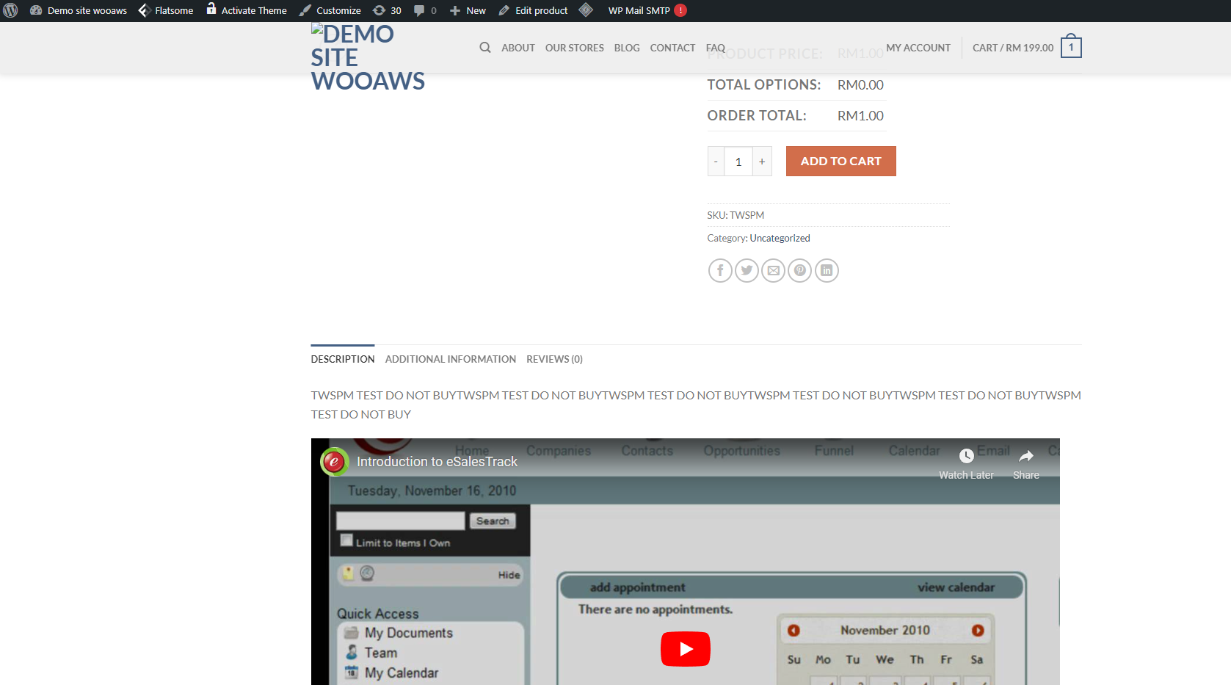Click the eSalesTrack channel logo in video
The image size is (1231, 685).
coord(334,462)
